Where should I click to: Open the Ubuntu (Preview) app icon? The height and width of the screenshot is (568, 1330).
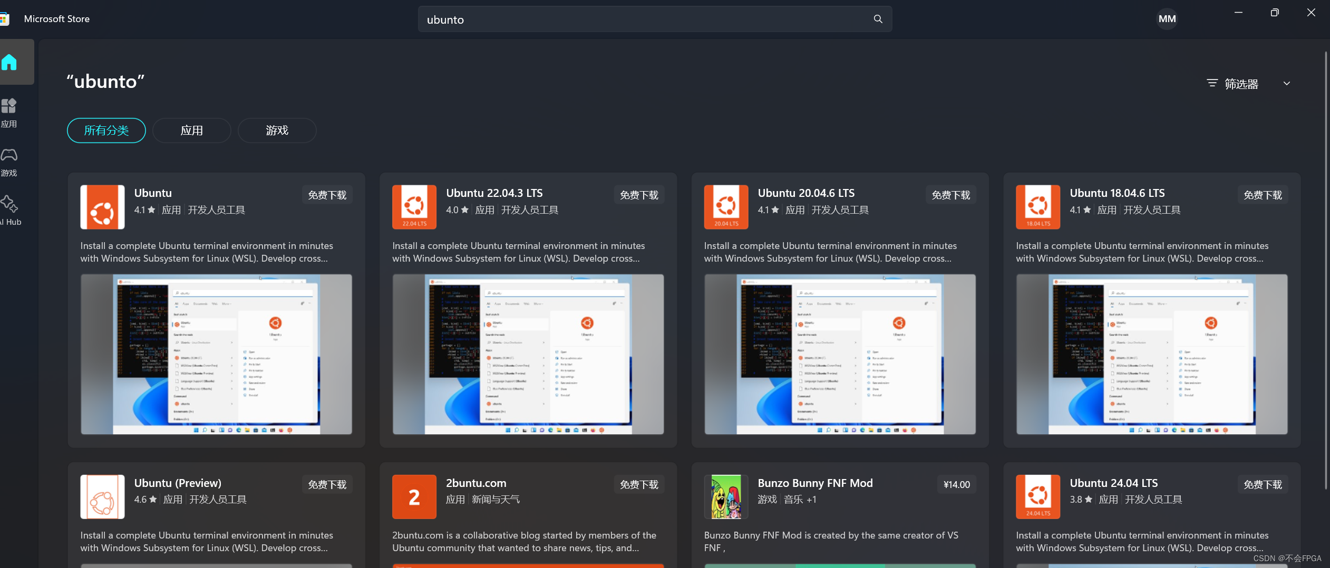pos(102,497)
